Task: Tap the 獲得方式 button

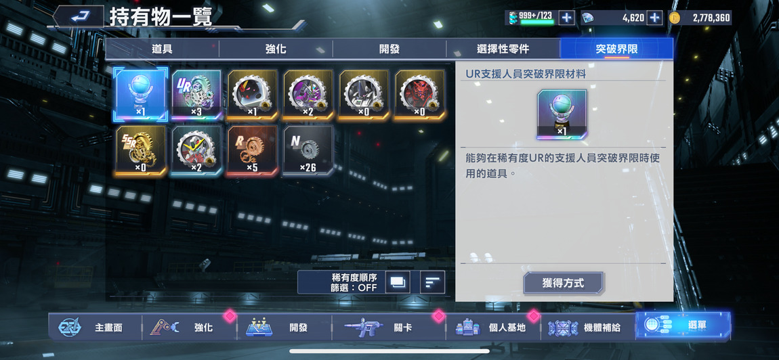Action: point(564,284)
